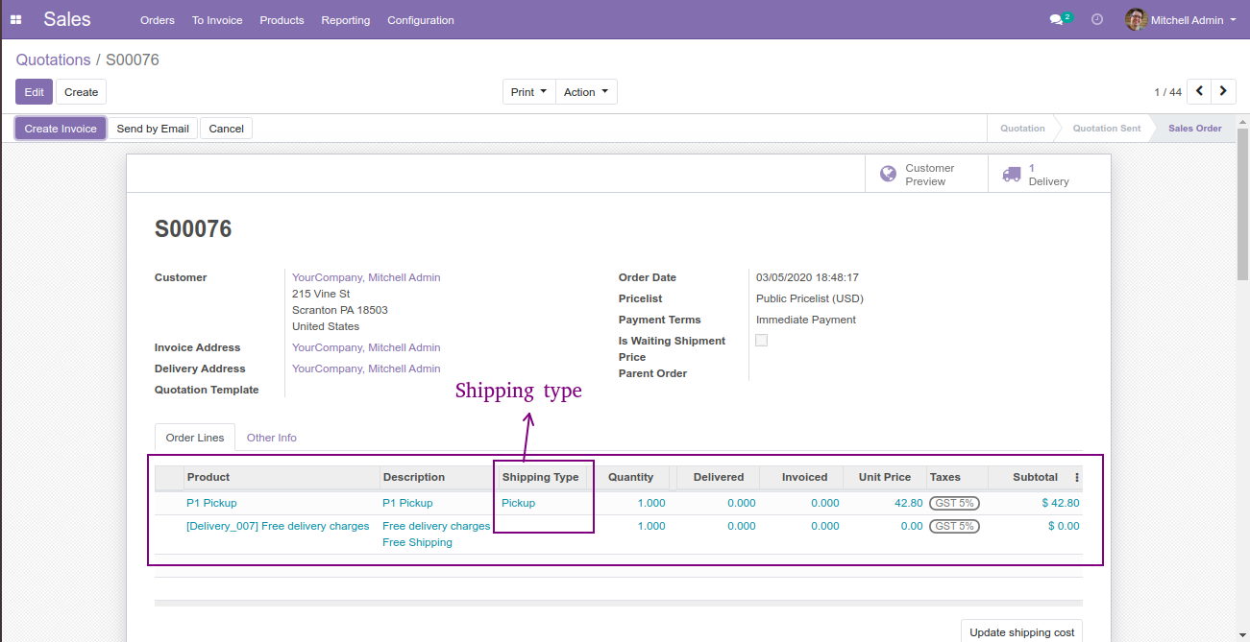Click Mitchell Admin avatar picture

click(x=1136, y=19)
